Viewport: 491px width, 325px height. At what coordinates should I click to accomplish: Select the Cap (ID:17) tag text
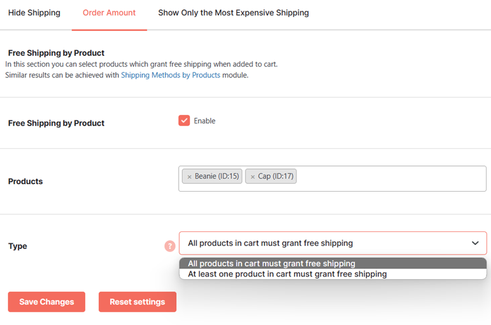[x=276, y=176]
